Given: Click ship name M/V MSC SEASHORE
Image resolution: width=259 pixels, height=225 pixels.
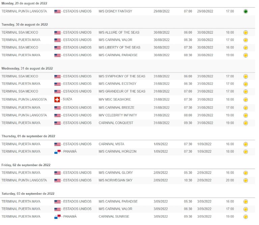Looking at the screenshot, I should pos(115,100).
